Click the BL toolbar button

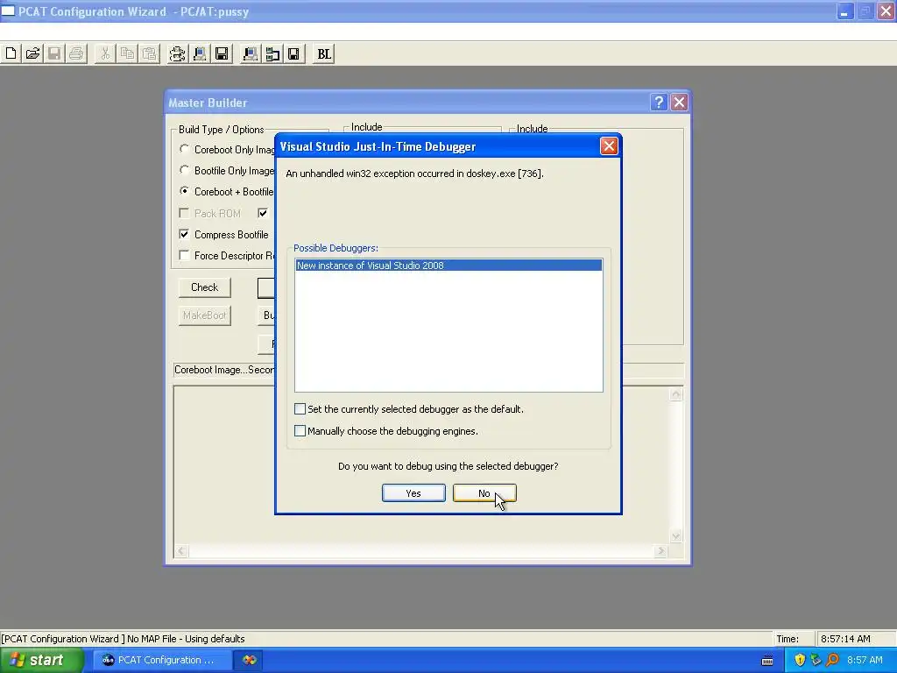coord(324,53)
